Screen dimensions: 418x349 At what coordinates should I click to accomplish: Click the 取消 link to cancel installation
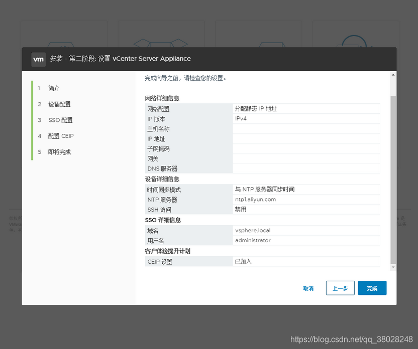(x=308, y=288)
